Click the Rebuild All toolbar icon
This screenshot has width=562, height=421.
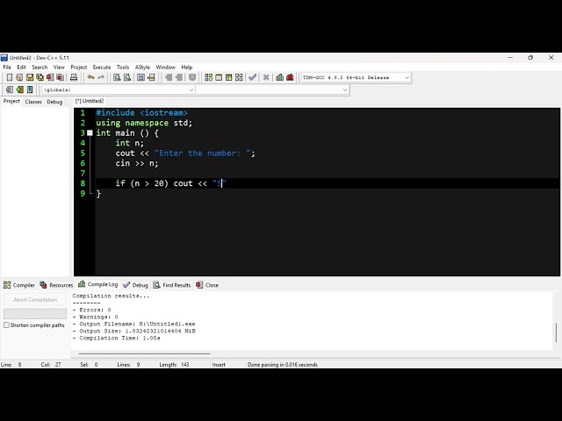tap(239, 77)
